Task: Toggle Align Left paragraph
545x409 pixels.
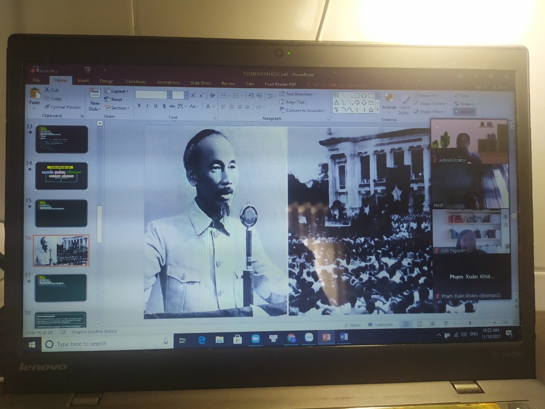Action: point(224,107)
